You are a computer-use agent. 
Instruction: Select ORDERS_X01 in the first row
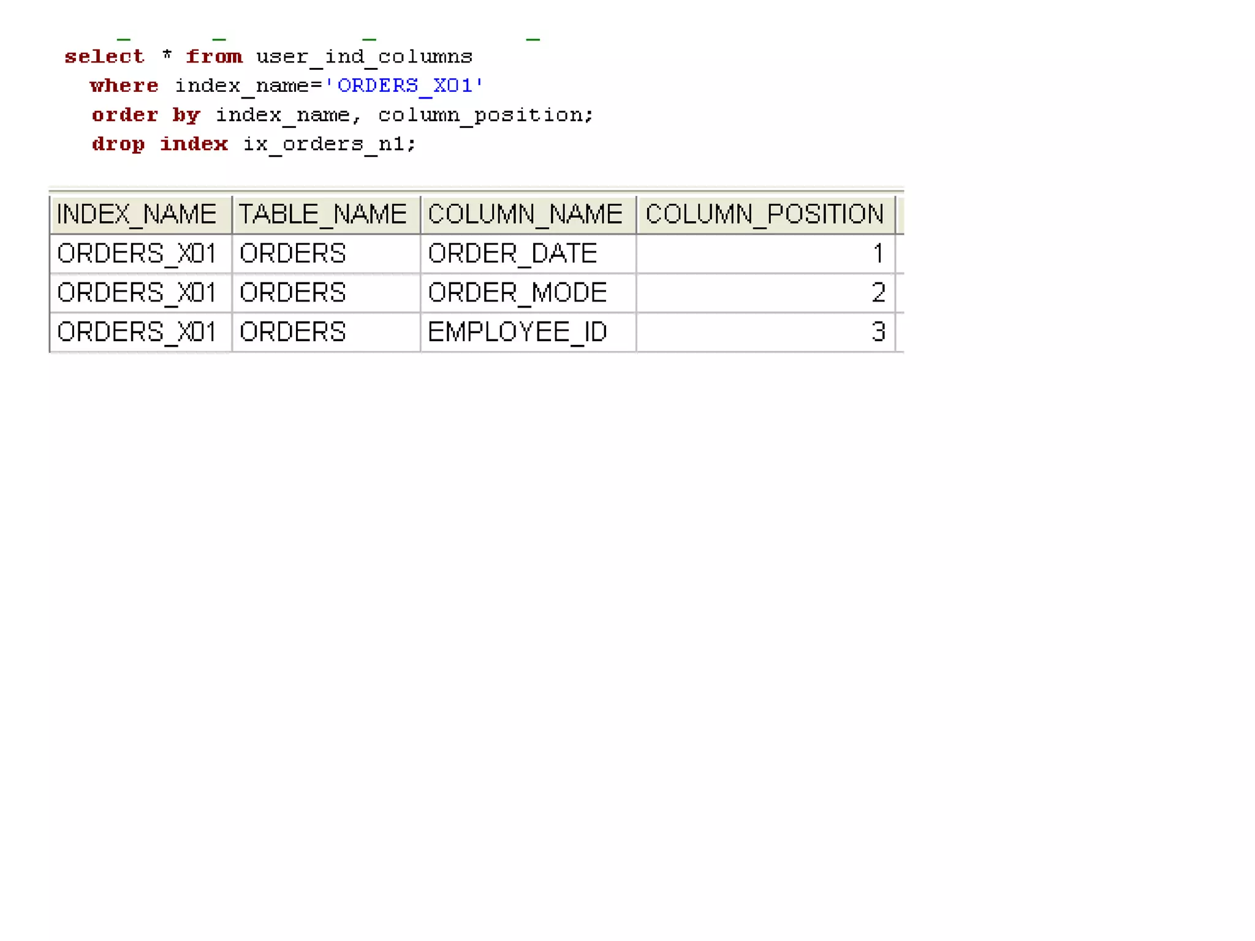137,254
